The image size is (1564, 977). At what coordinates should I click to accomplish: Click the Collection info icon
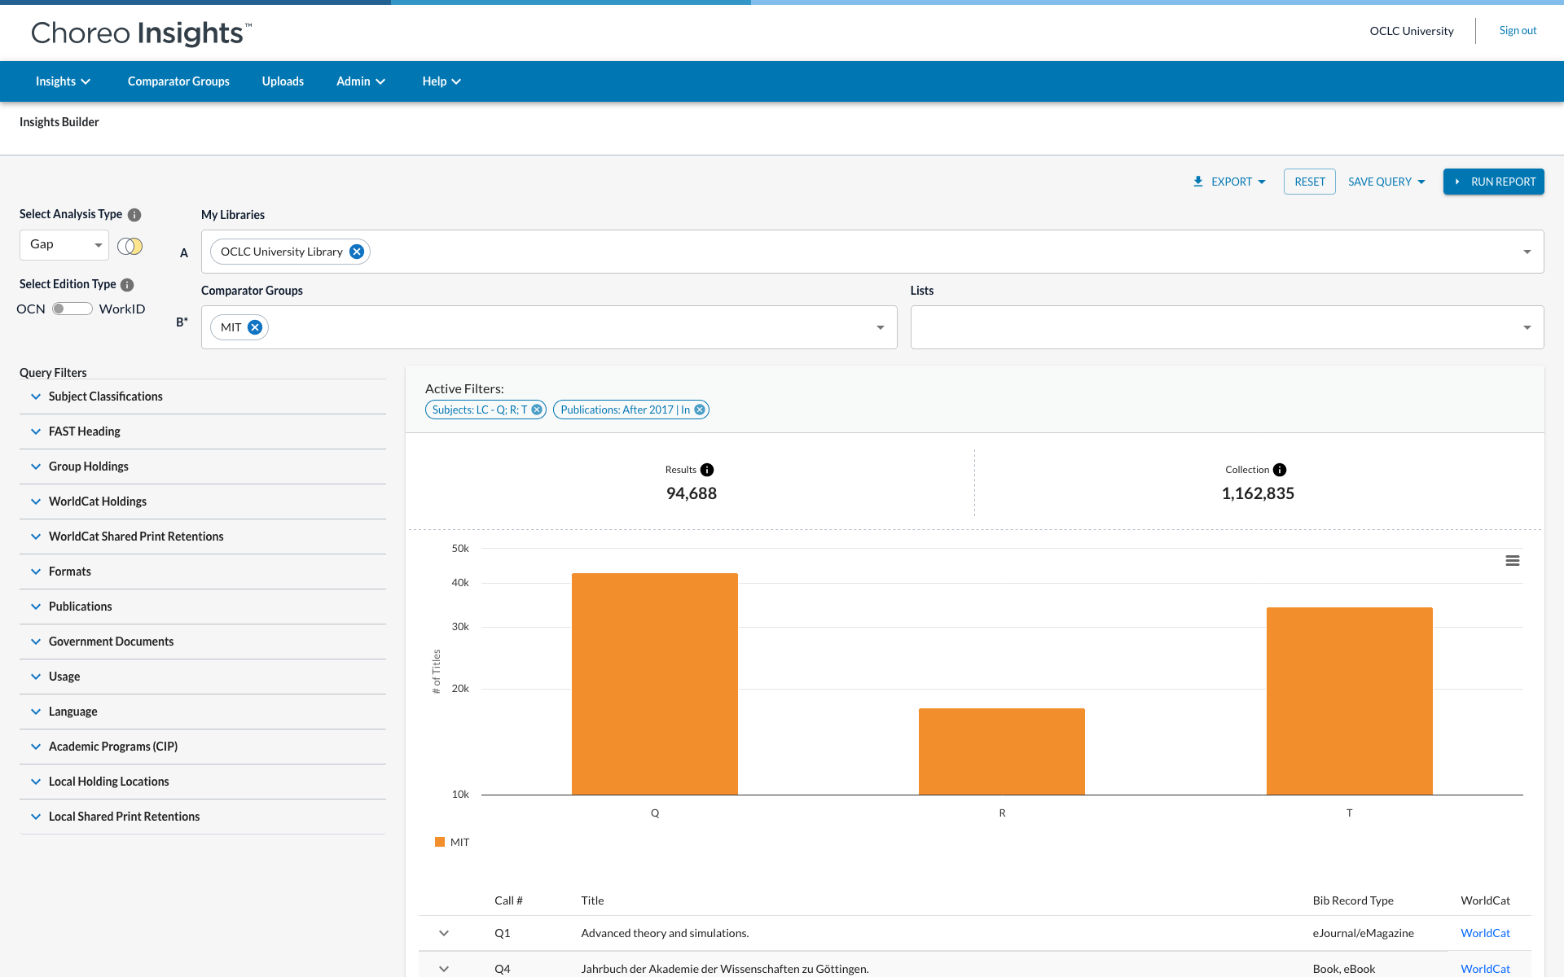(1280, 470)
